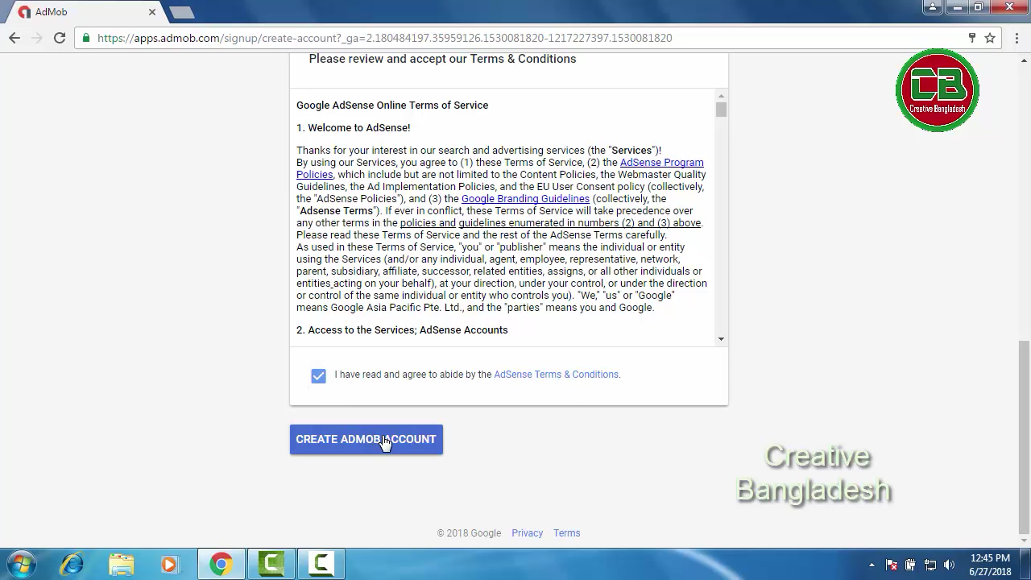Screen dimensions: 1031x580
Task: Click the terms box scroll-down arrow
Action: coord(721,339)
